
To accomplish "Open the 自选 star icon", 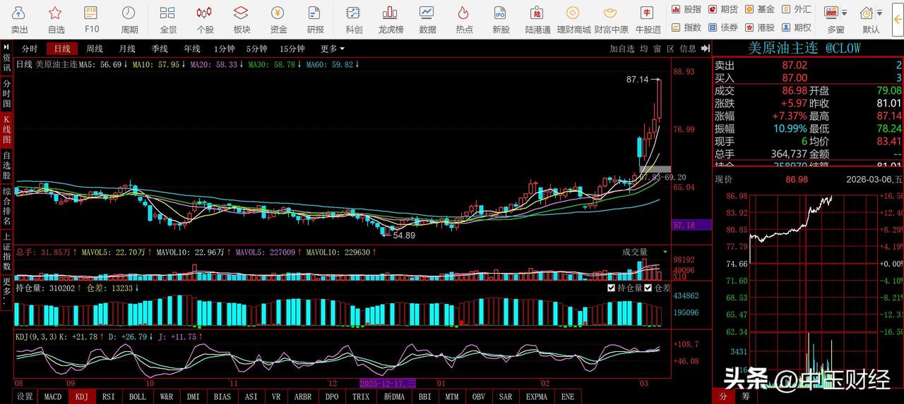I will 56,20.
